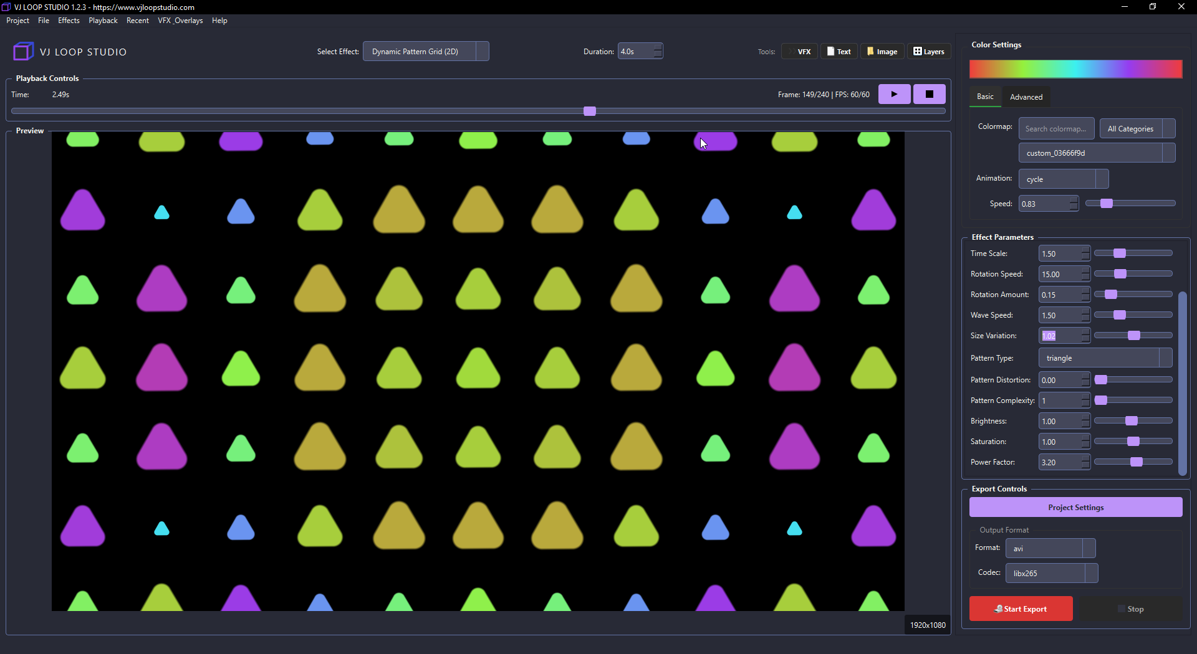Click the export Stop button
Image resolution: width=1197 pixels, height=654 pixels.
[1130, 609]
